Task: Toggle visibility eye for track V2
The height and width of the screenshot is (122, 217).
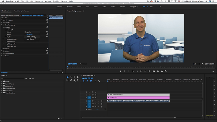Action: (95, 95)
